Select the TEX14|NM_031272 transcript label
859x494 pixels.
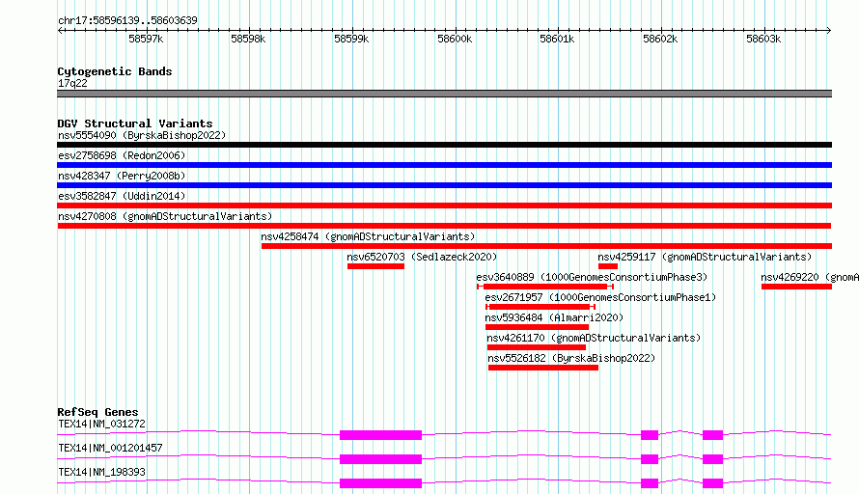(101, 424)
